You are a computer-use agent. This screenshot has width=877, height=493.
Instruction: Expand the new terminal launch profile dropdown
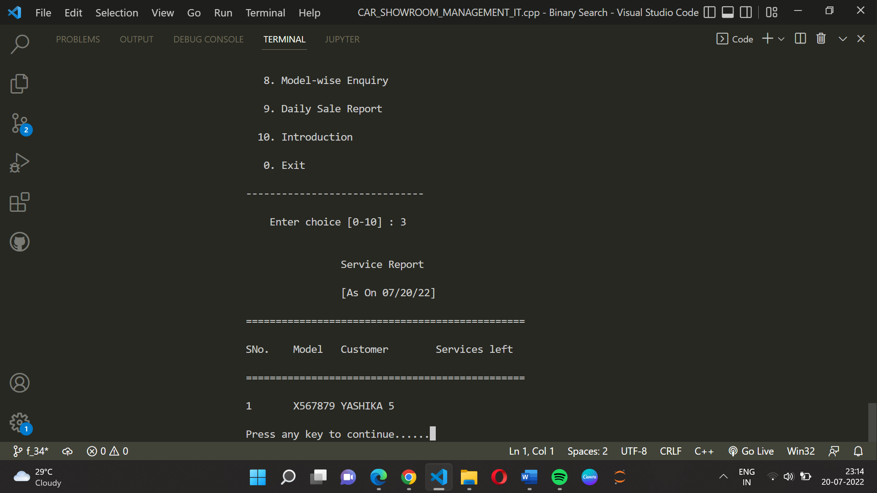point(782,39)
